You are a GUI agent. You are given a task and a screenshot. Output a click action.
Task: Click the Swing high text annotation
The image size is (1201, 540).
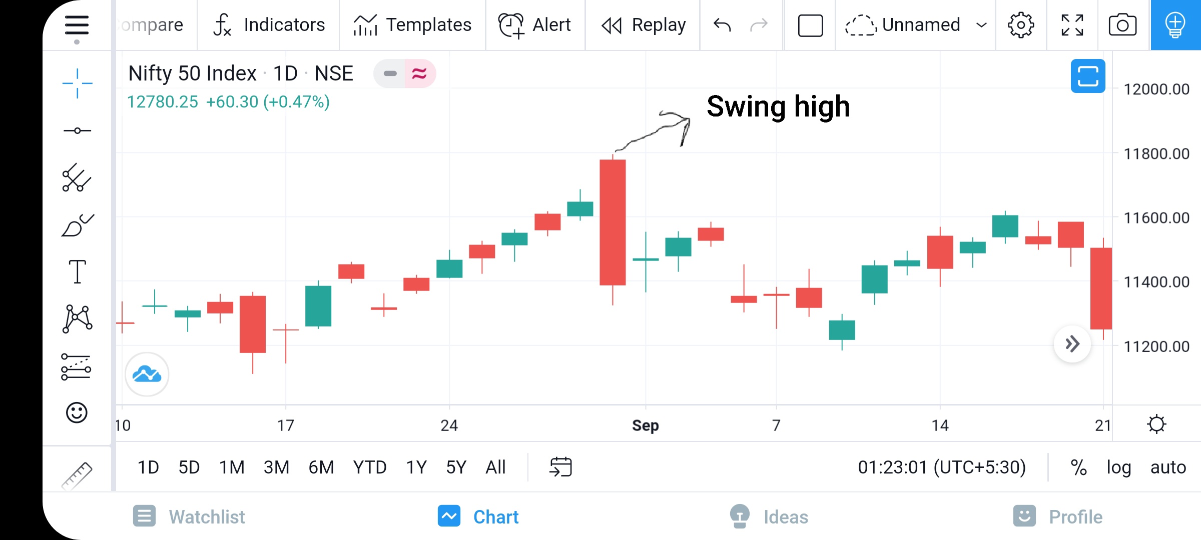pos(778,106)
